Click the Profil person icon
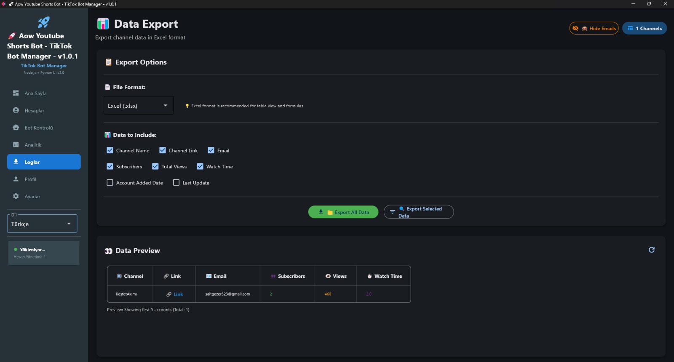The width and height of the screenshot is (674, 362). (x=16, y=179)
